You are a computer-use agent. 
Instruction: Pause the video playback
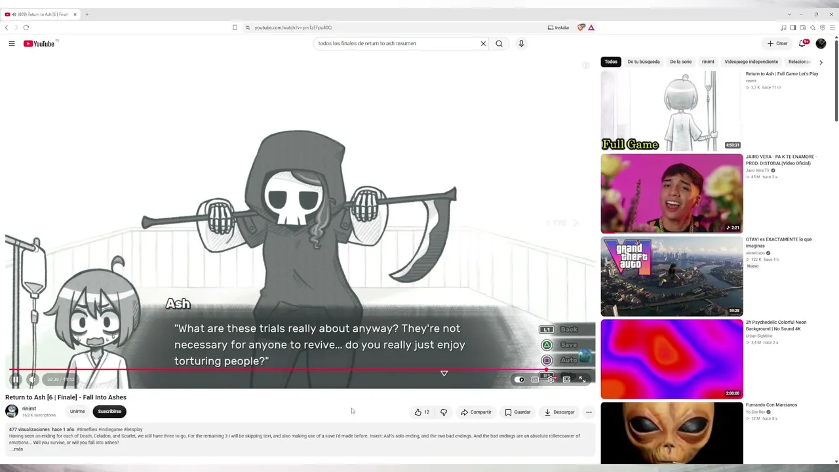click(16, 380)
